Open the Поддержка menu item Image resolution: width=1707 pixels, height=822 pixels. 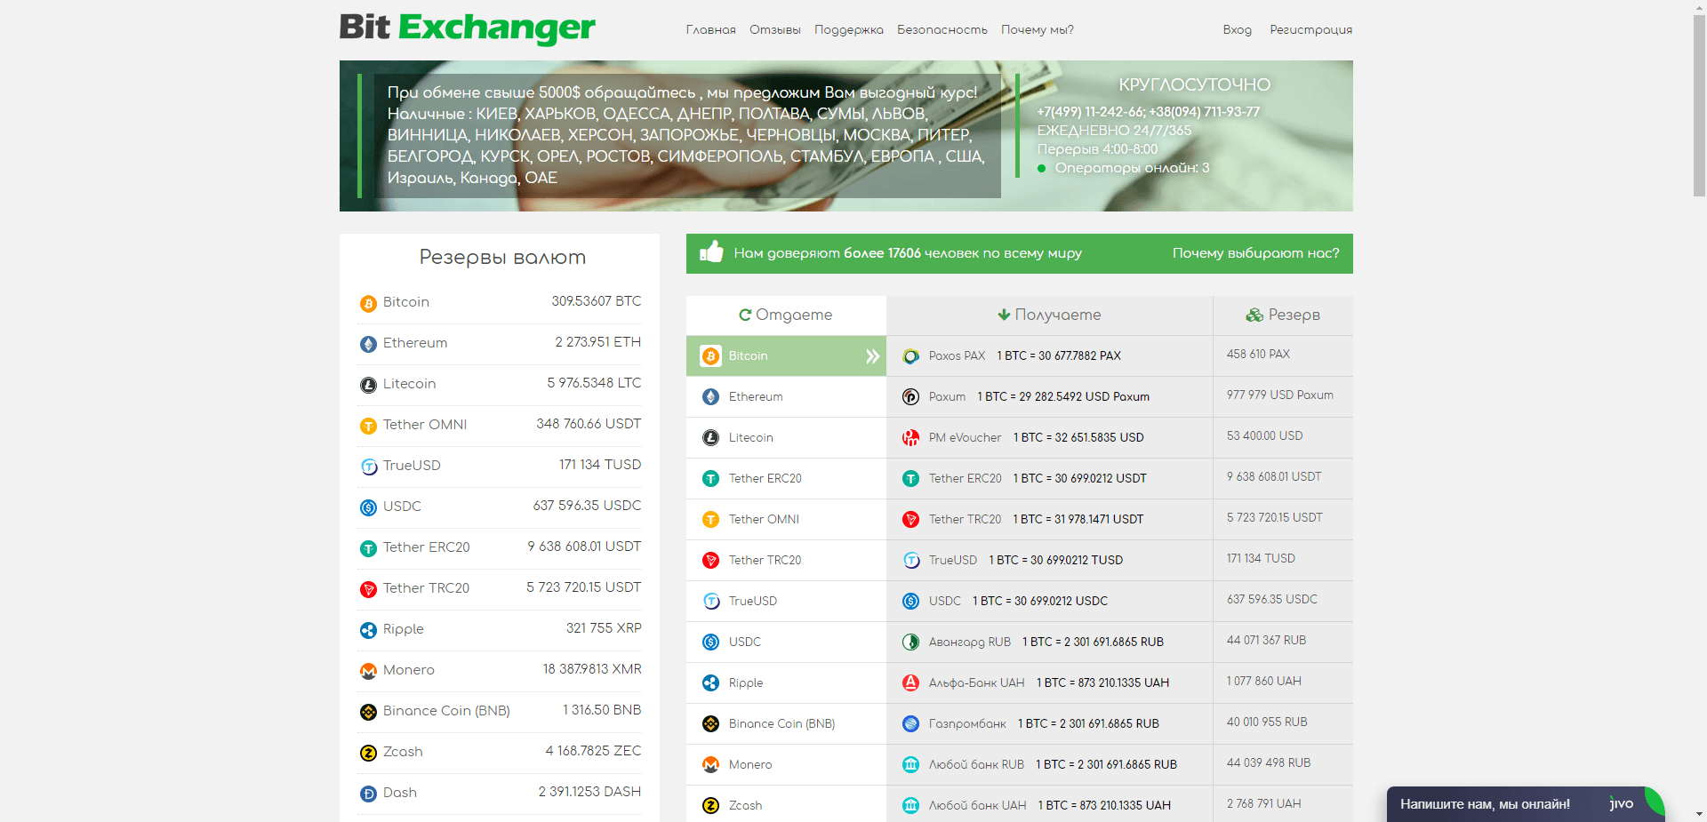point(848,29)
